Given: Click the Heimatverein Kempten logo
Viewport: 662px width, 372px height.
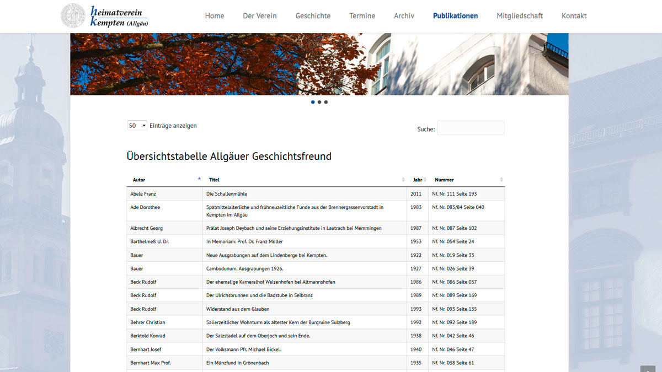Looking at the screenshot, I should click(105, 15).
